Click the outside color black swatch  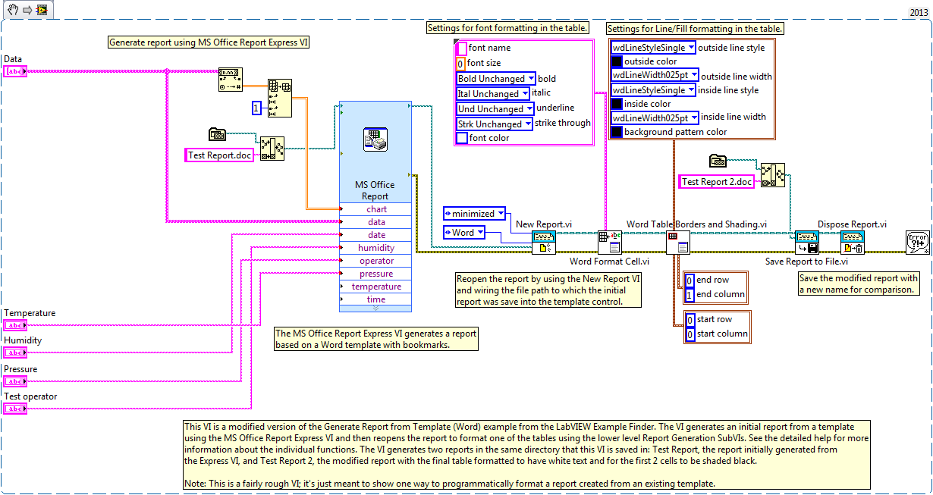point(617,62)
